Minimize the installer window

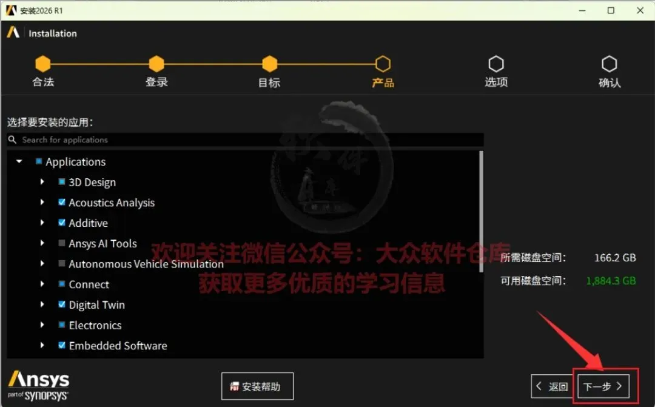click(x=582, y=10)
